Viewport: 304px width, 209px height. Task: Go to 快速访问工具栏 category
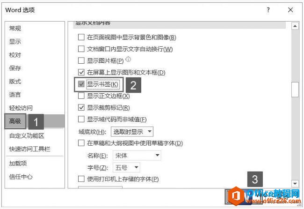(35, 149)
